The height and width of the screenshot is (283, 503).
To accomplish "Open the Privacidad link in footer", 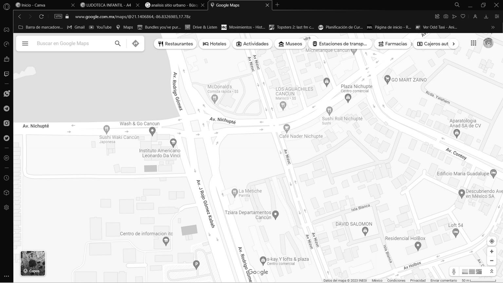I will point(418,280).
